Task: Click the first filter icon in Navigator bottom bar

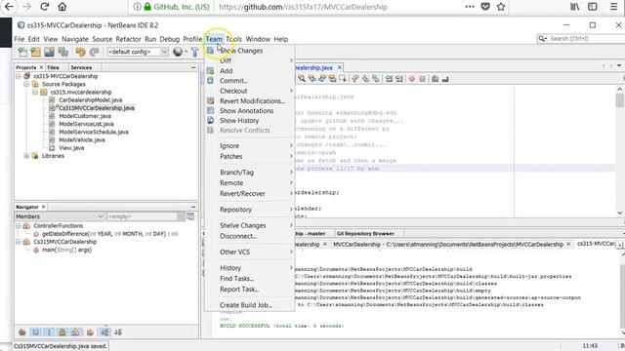Action: (x=22, y=331)
